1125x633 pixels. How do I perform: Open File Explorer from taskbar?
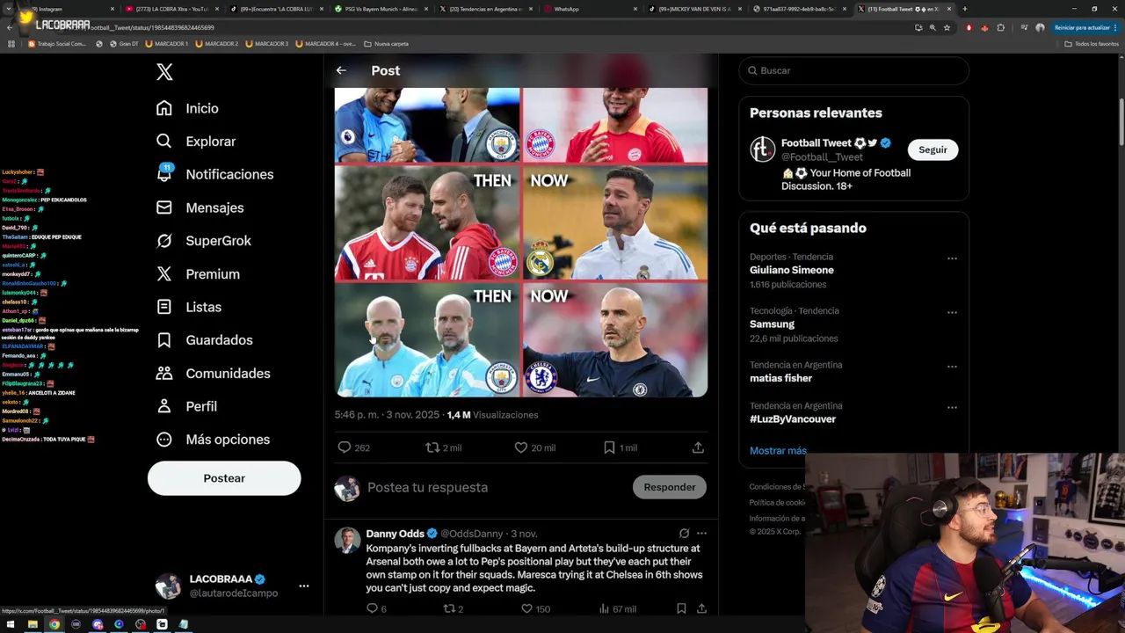point(33,624)
